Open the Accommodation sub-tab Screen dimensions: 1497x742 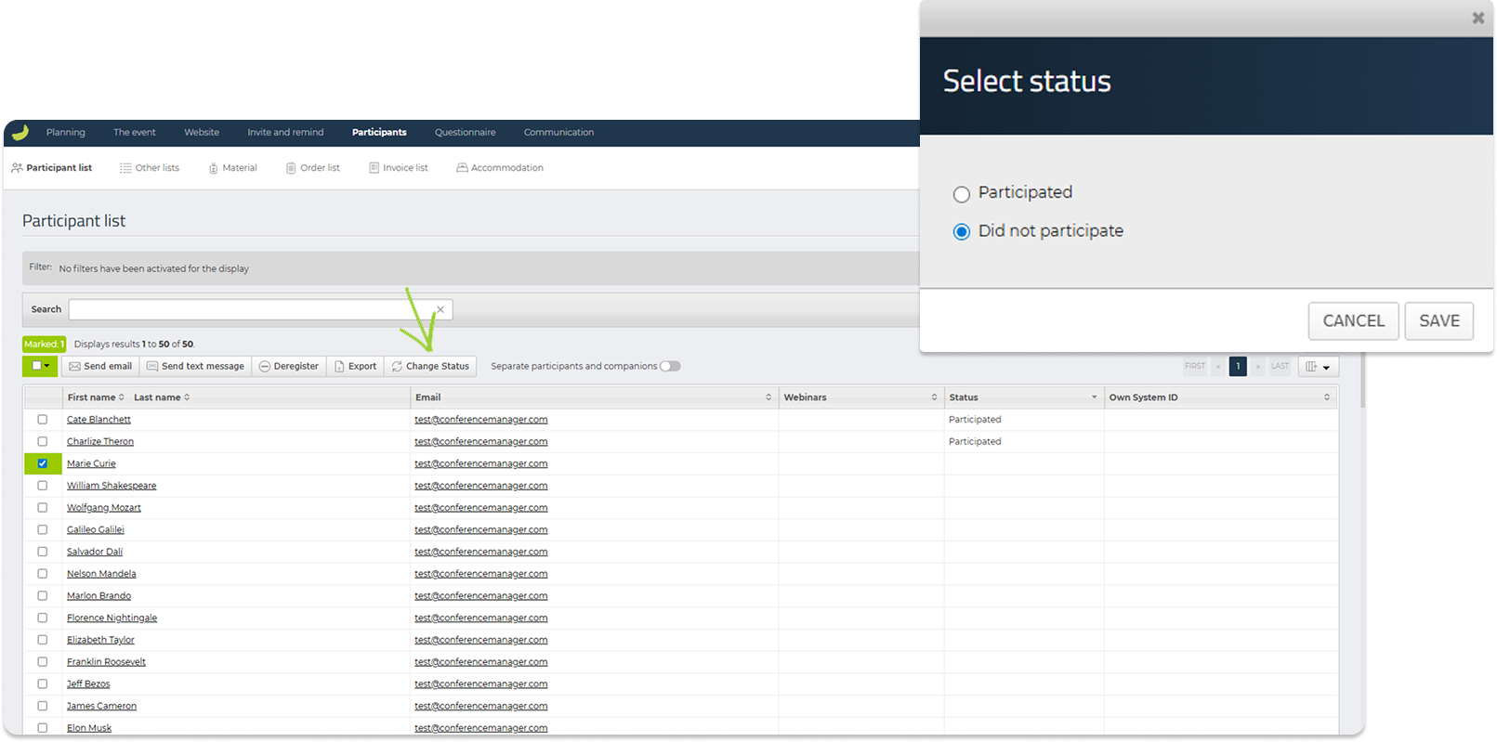point(500,168)
